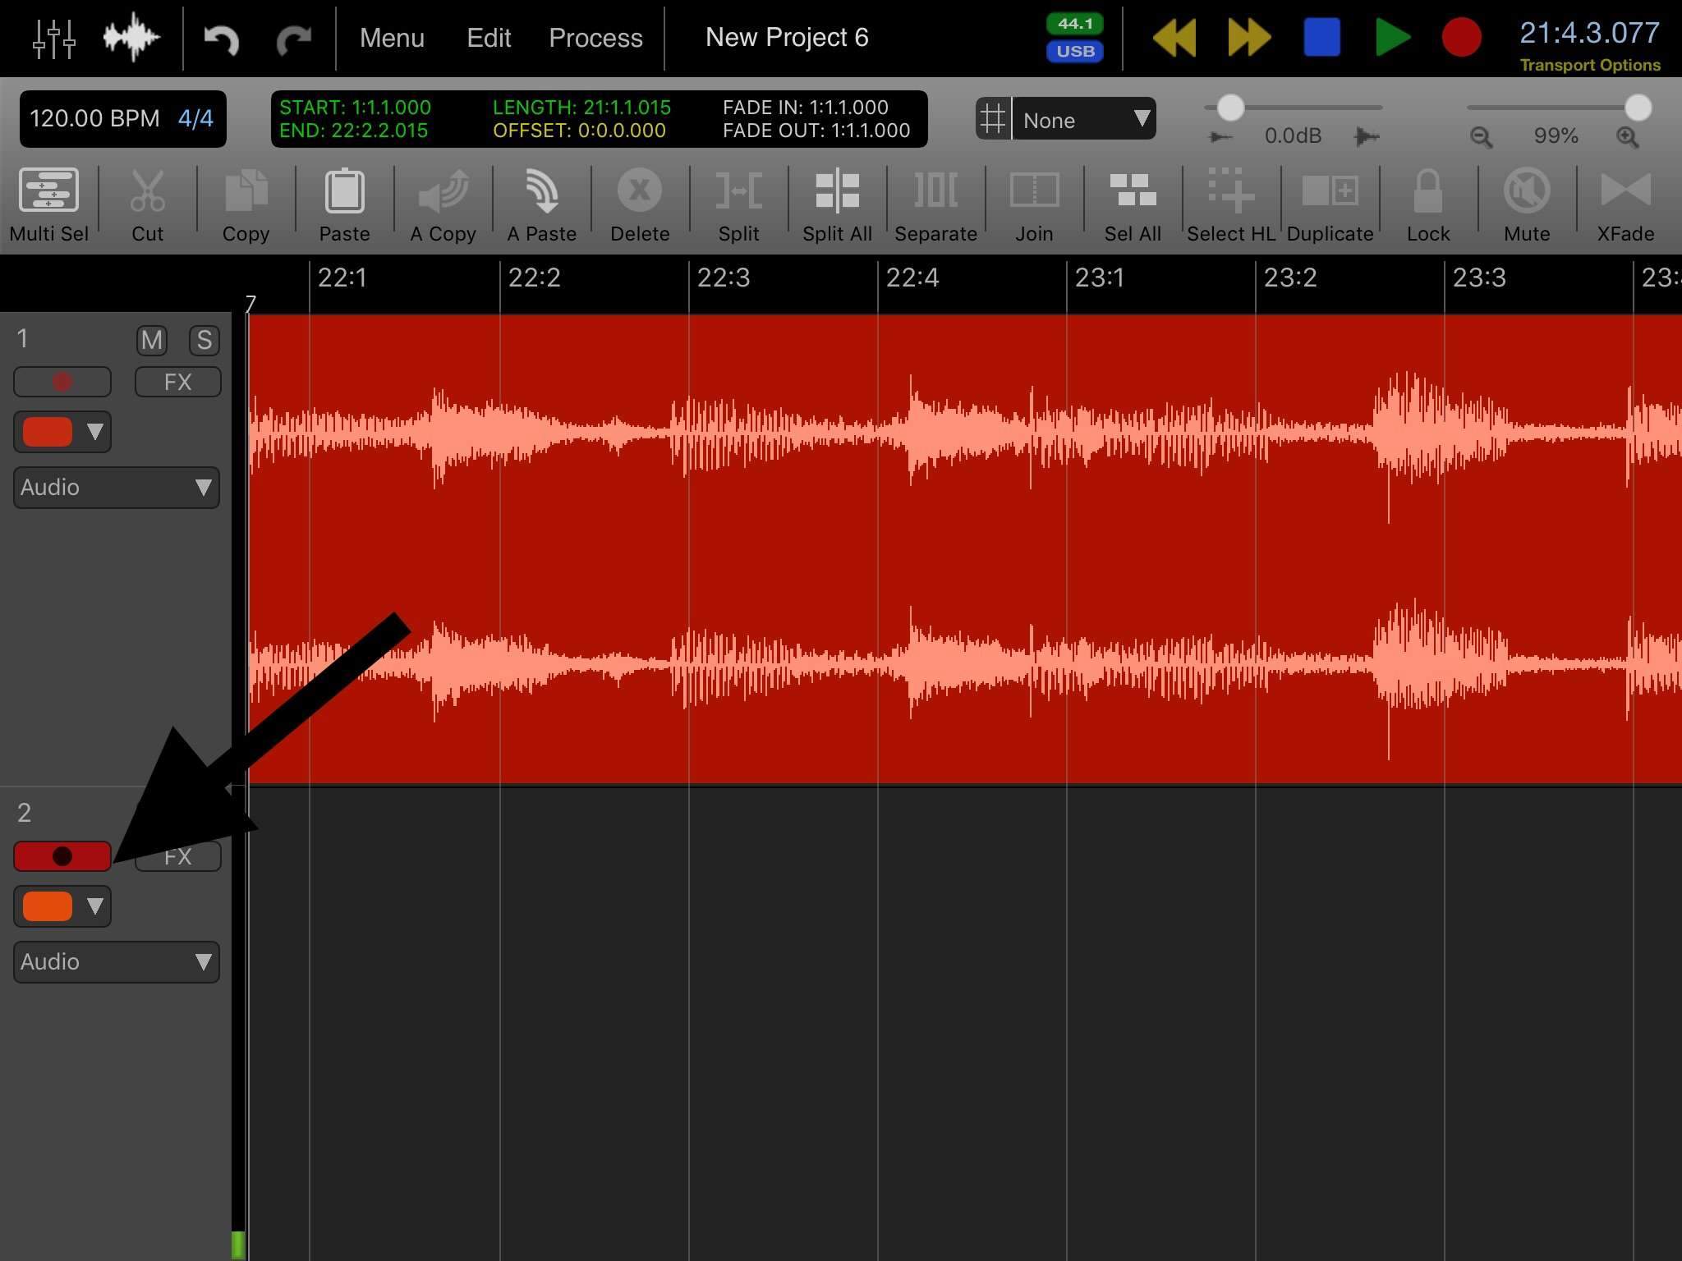Open the mixer view icon
Viewport: 1682px width, 1261px height.
pyautogui.click(x=54, y=38)
